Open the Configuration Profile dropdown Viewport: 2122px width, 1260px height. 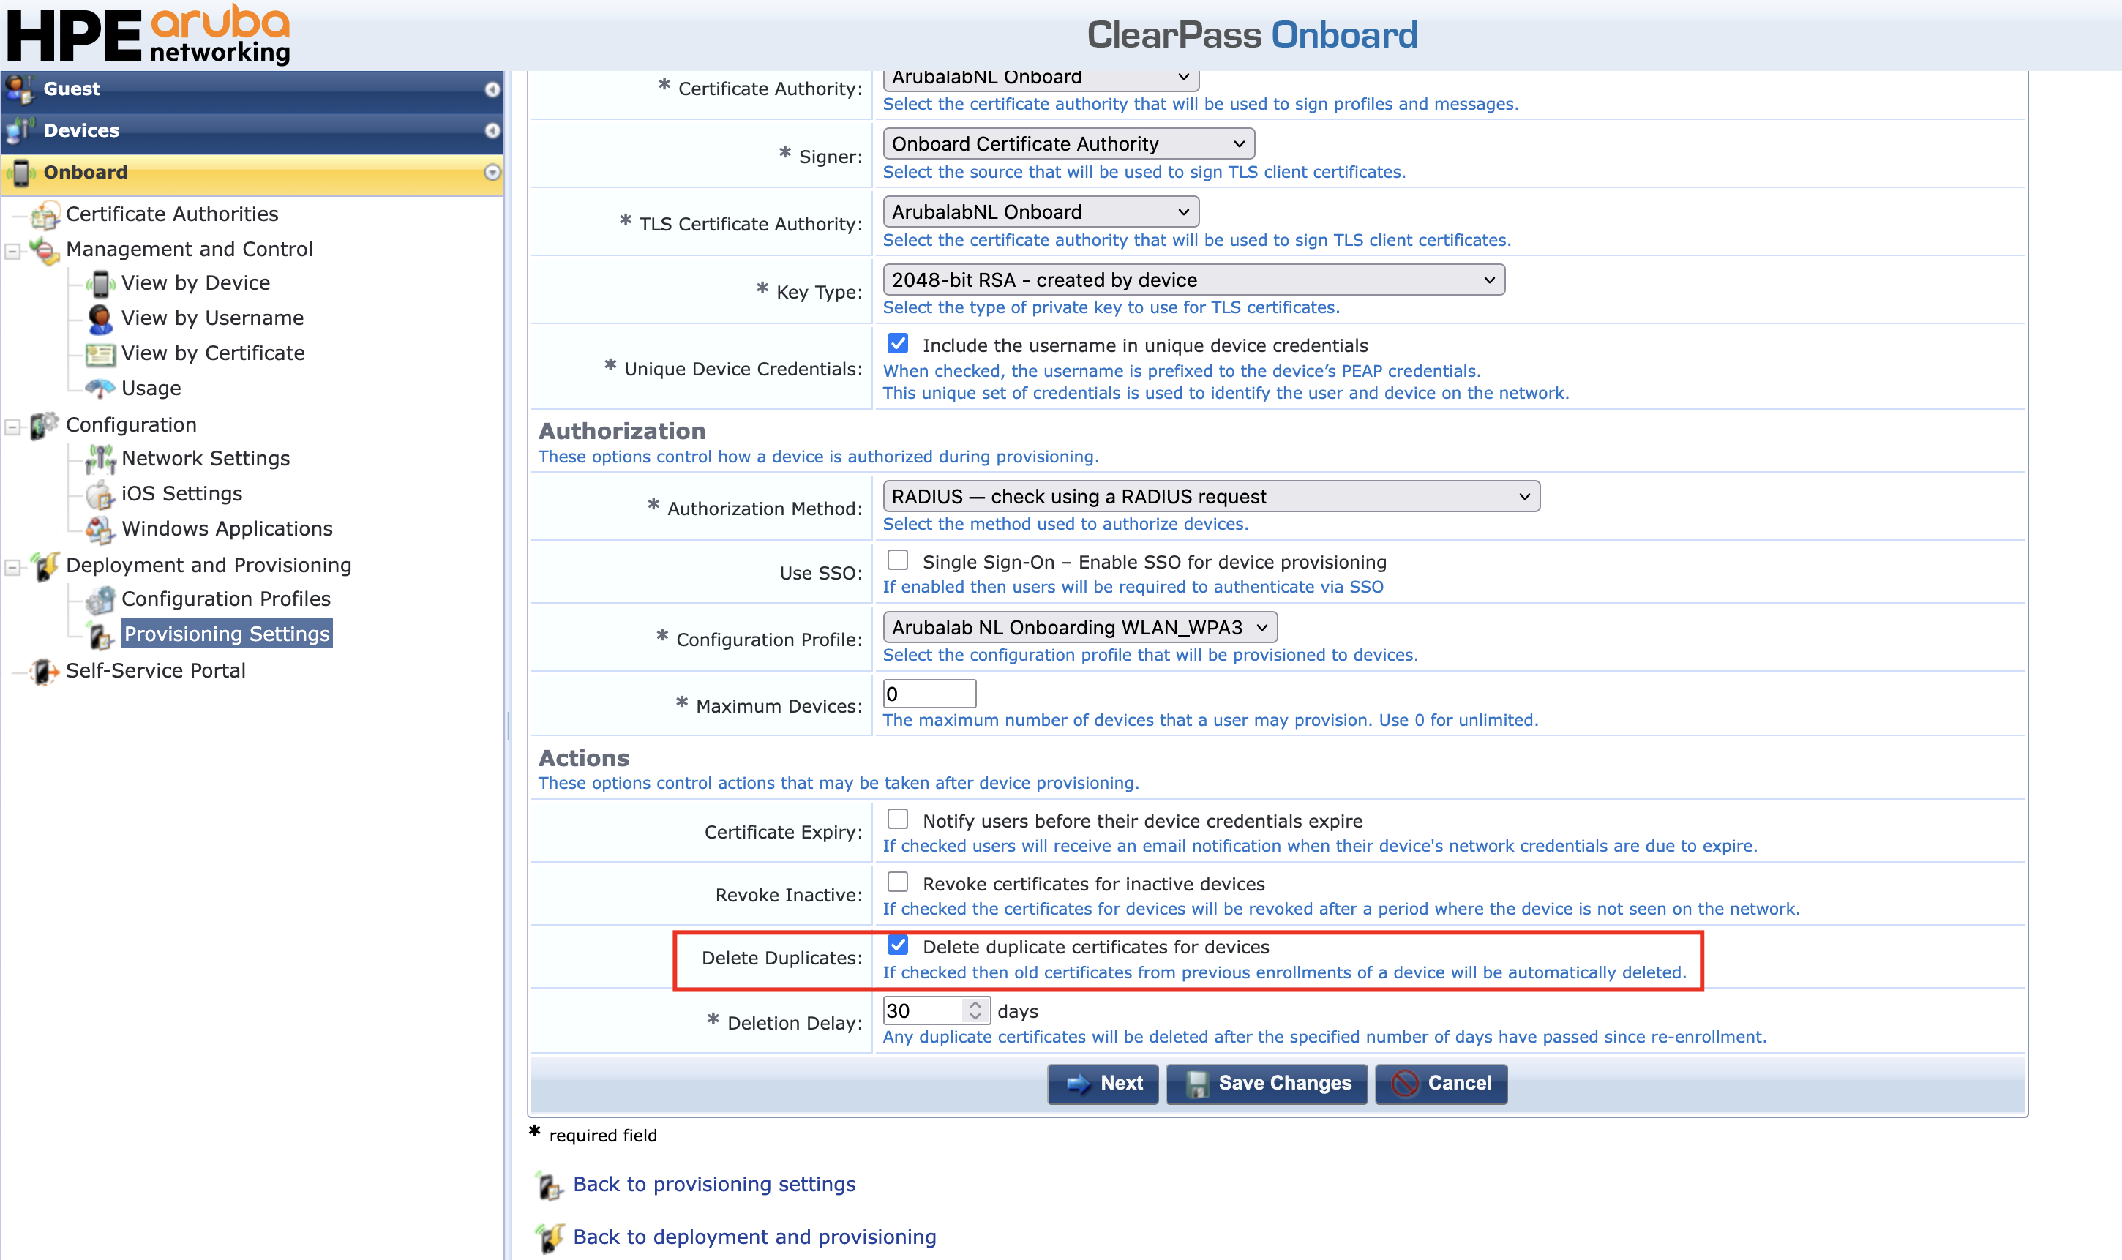[1080, 628]
